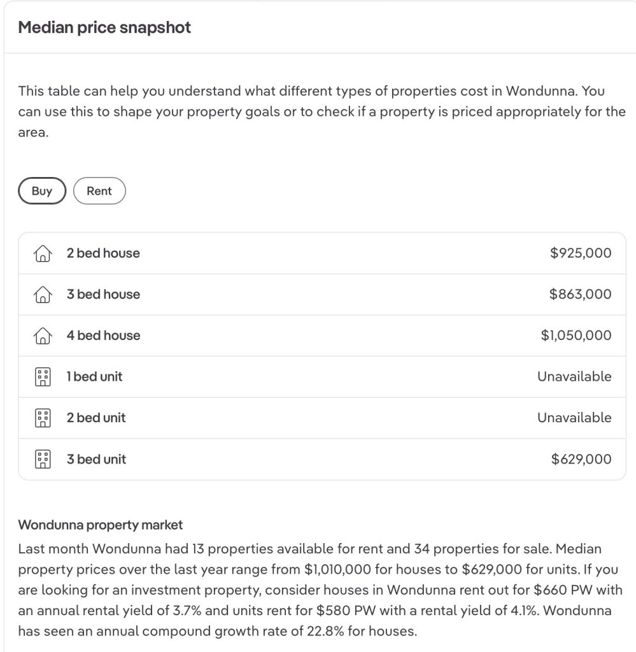The height and width of the screenshot is (652, 636).
Task: Open the 2 bed house row
Action: 322,253
